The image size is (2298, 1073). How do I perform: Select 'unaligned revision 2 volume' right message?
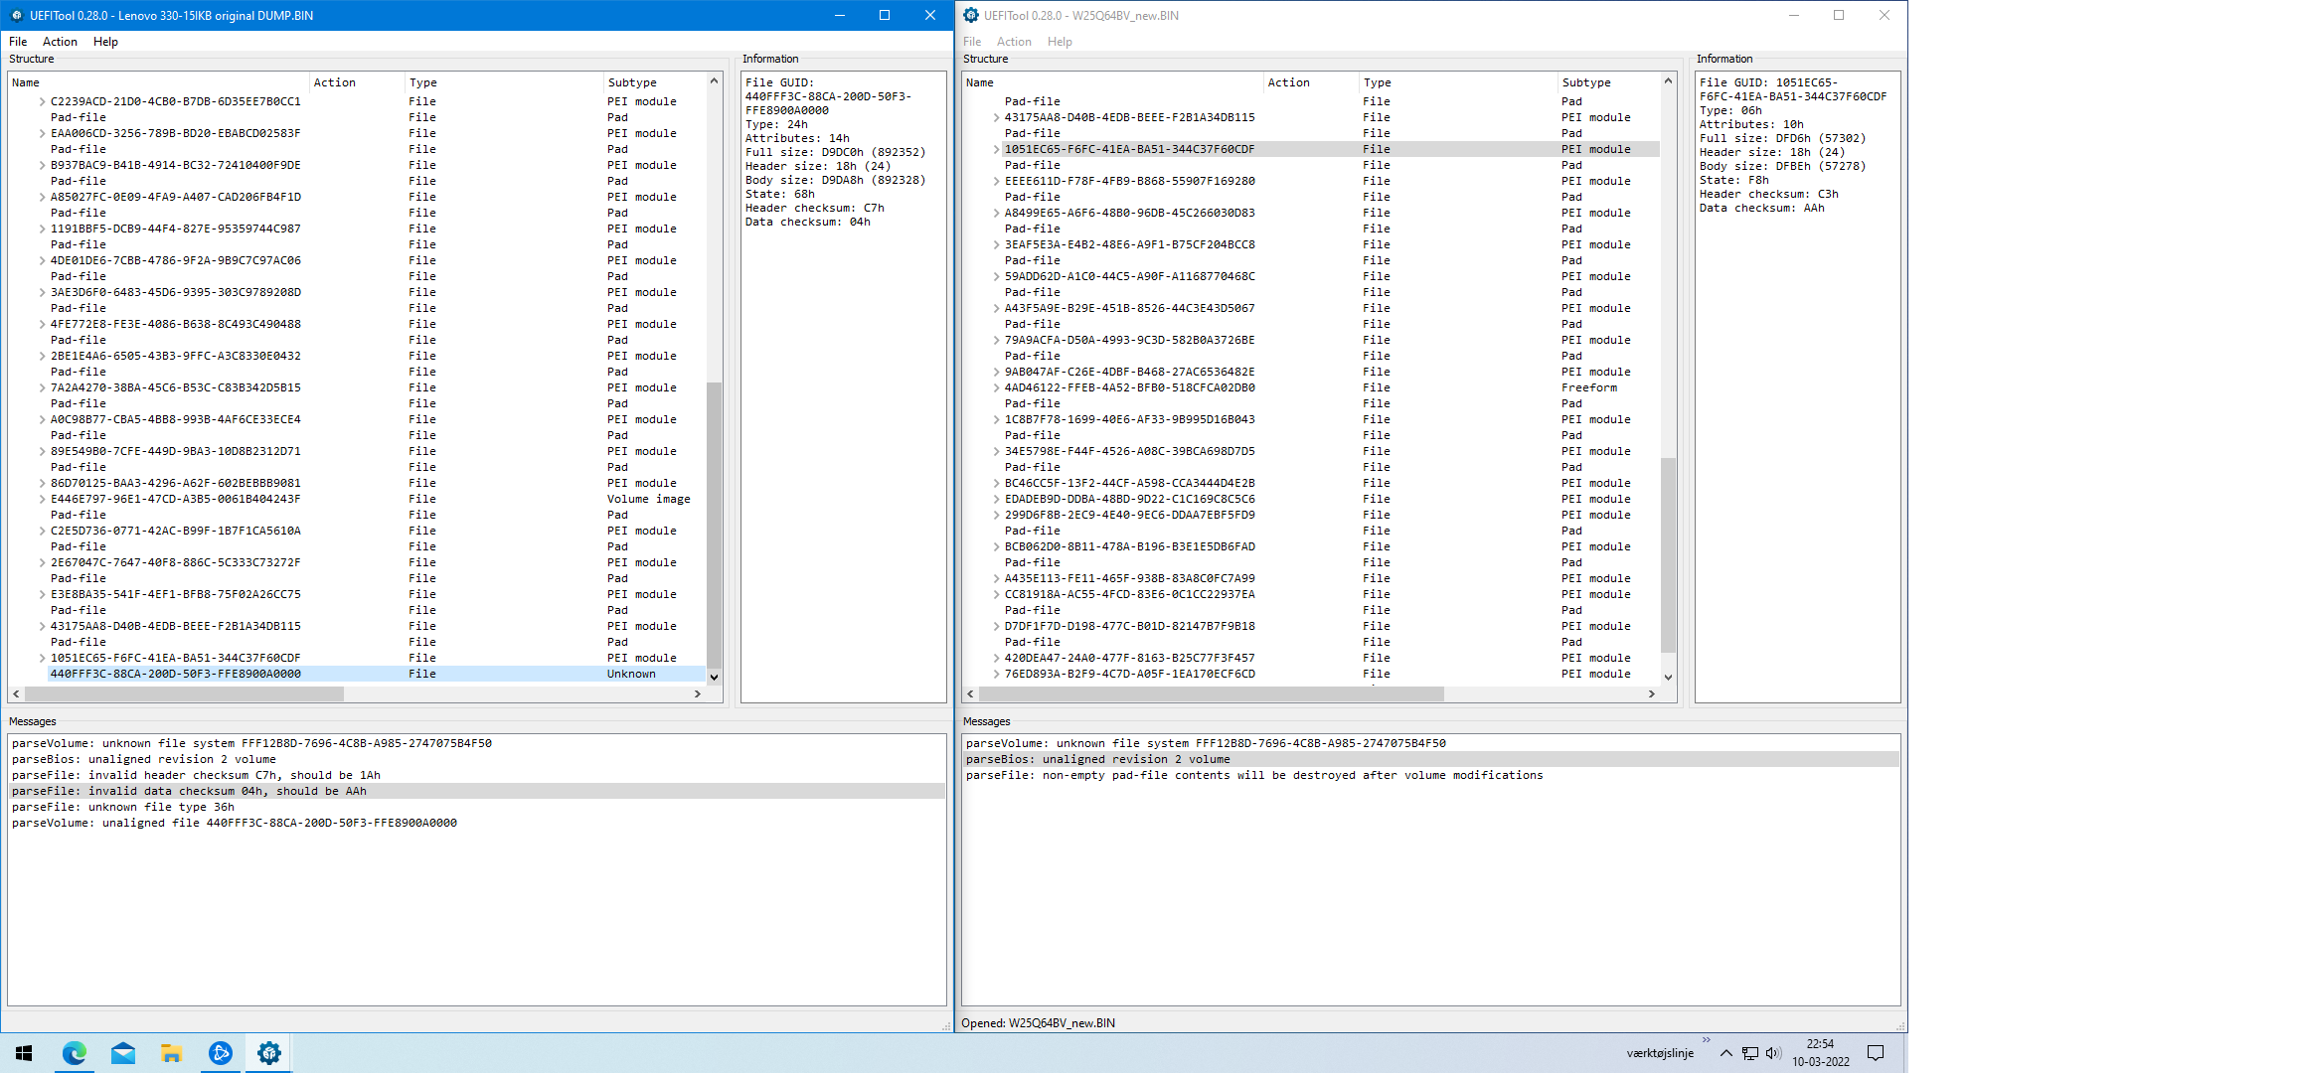(1431, 759)
